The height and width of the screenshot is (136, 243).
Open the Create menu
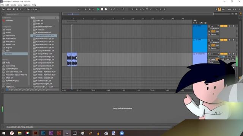(13, 5)
